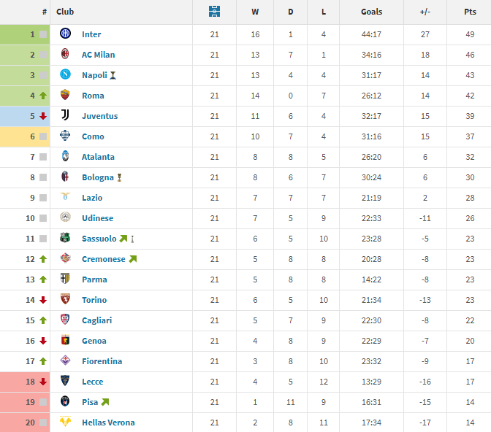Click the trophy icon next to Bologna
Screen dimensions: 491x432
119,177
